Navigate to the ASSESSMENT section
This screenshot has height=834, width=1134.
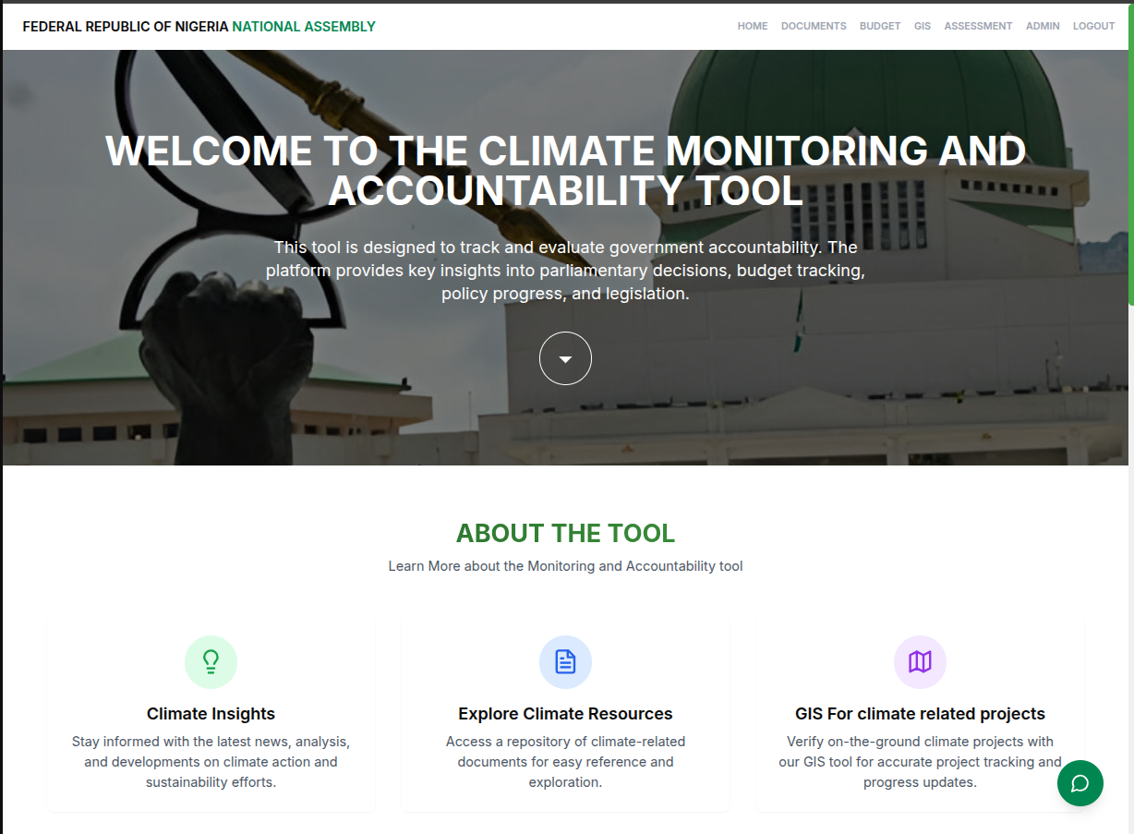pyautogui.click(x=978, y=26)
